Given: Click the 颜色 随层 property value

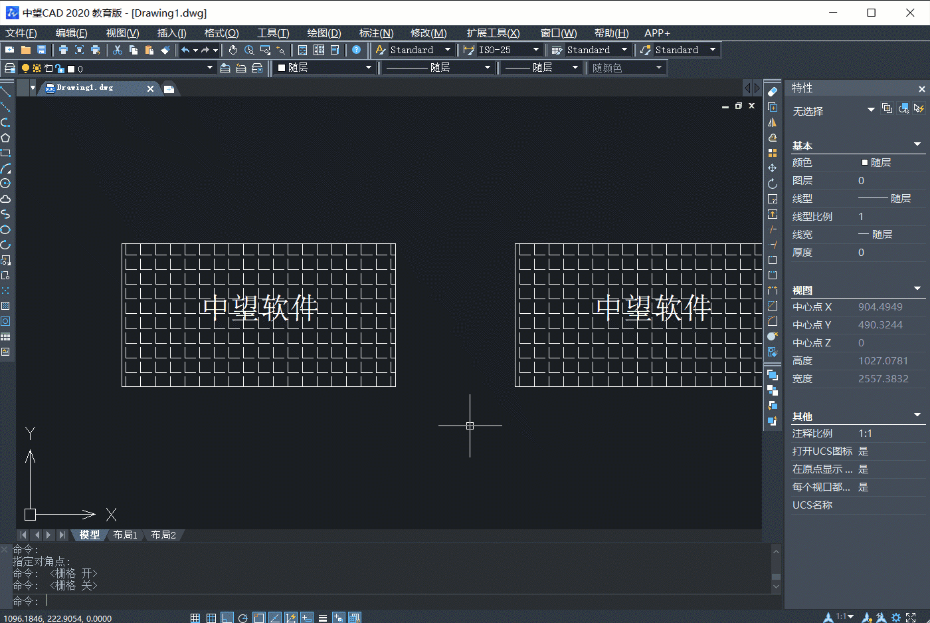Looking at the screenshot, I should [880, 162].
